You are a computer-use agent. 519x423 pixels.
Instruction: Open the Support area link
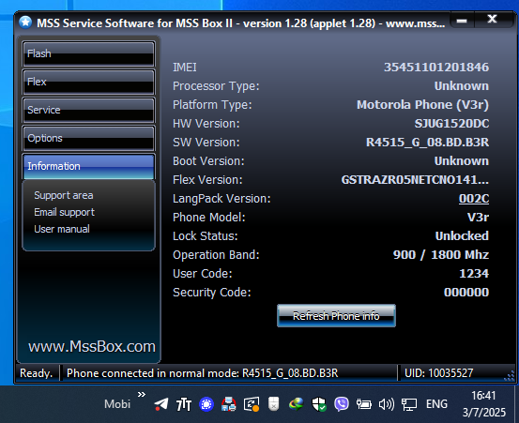pos(64,195)
